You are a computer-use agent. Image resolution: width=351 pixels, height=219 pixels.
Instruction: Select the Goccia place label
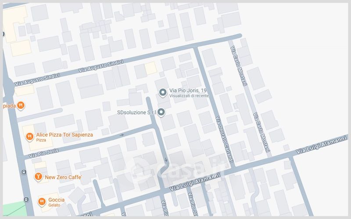(x=57, y=200)
